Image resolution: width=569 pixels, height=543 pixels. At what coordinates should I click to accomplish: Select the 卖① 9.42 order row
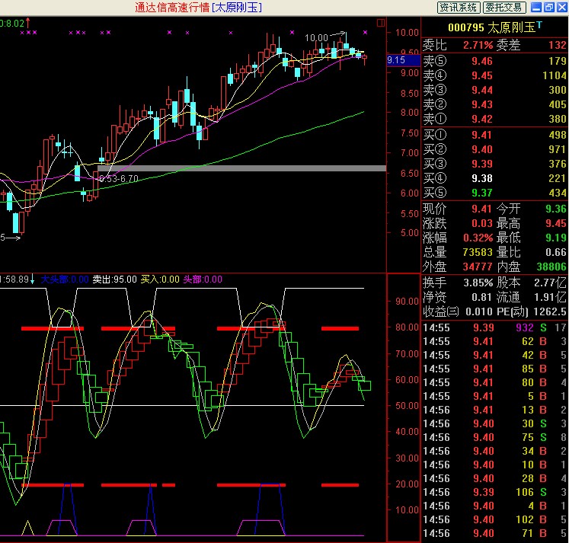(x=494, y=119)
